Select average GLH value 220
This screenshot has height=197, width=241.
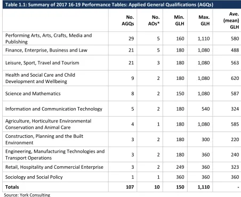click(x=235, y=139)
